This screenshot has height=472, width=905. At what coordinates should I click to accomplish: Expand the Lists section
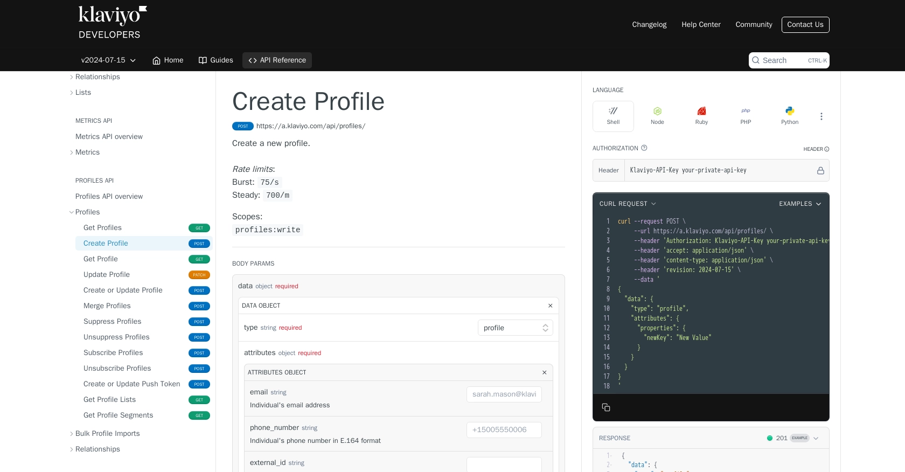[72, 93]
